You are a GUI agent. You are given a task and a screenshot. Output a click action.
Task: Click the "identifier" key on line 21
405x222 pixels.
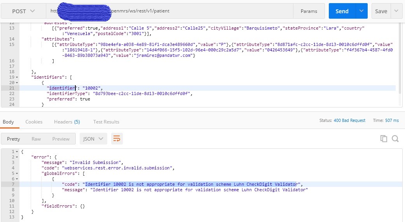click(62, 88)
